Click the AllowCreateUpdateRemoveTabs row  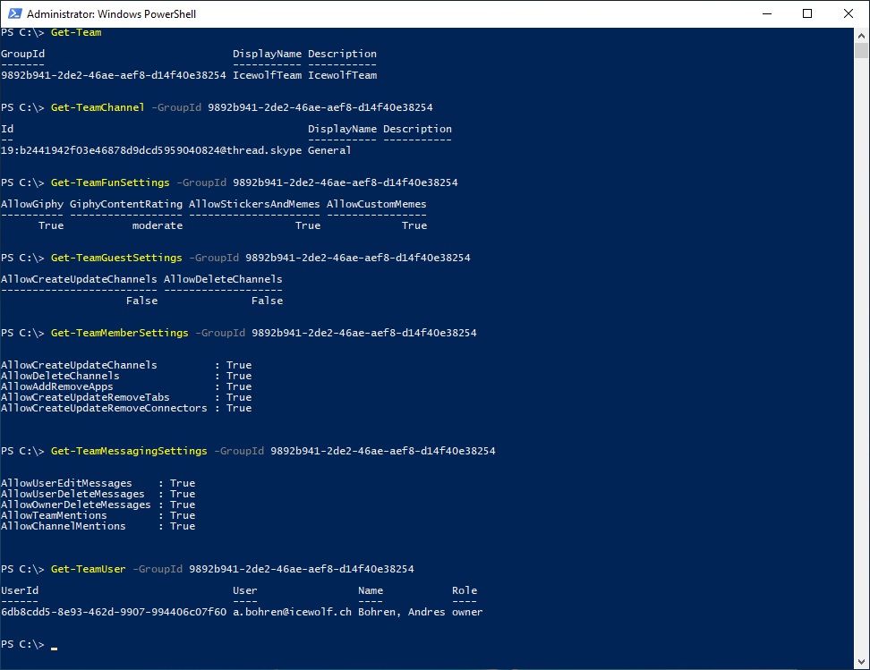126,397
